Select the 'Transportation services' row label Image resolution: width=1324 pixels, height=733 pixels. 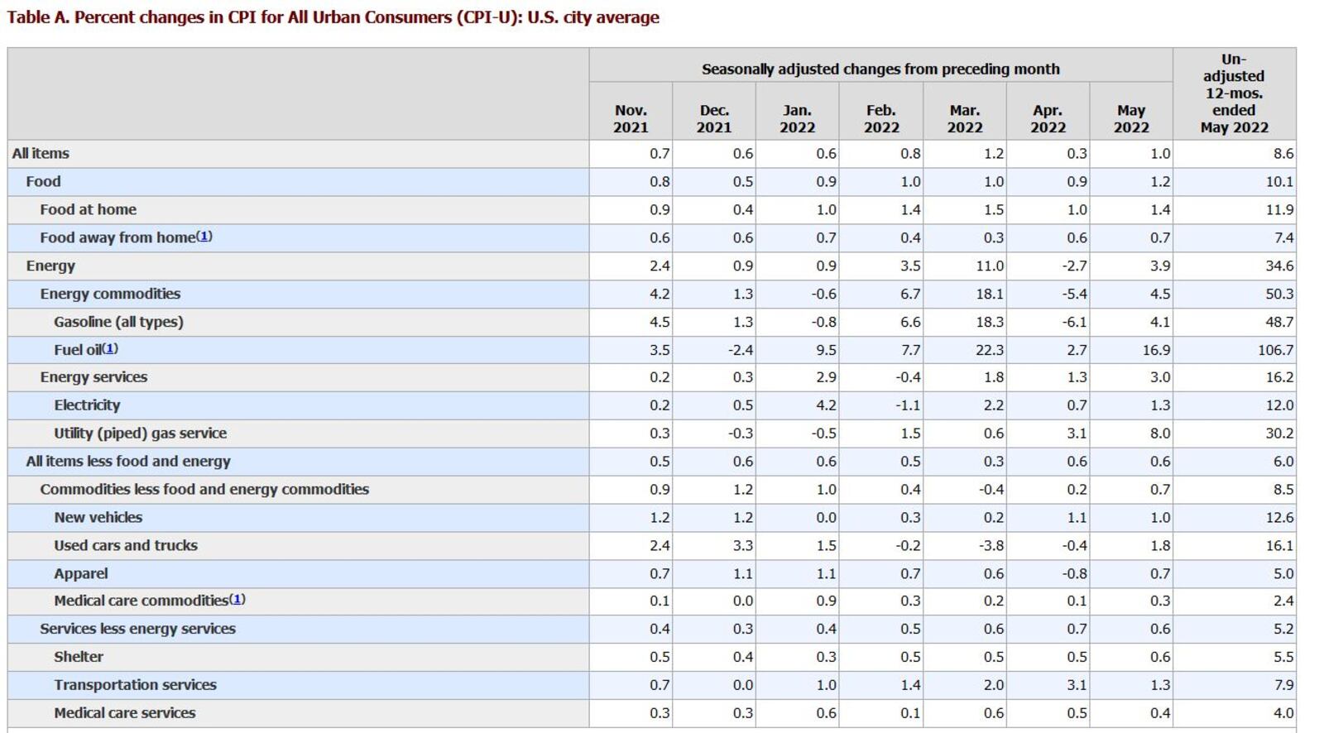pos(135,685)
